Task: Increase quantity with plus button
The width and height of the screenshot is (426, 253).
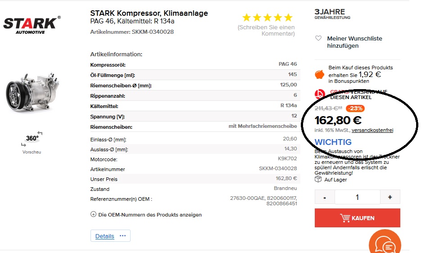Action: (x=390, y=197)
